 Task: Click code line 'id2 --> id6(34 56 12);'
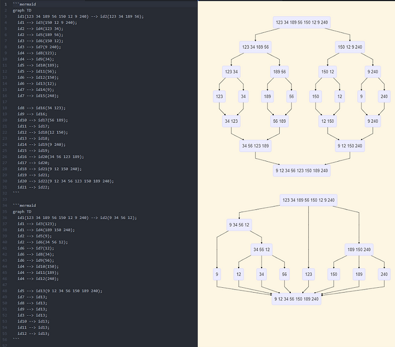click(43, 242)
